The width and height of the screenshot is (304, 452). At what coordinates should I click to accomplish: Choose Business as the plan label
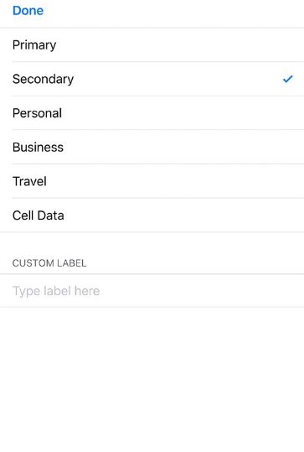click(x=152, y=147)
